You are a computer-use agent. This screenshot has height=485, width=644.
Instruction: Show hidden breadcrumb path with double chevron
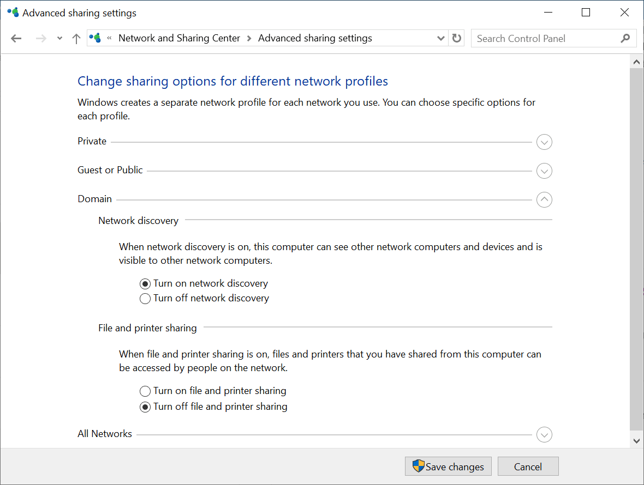[x=109, y=38]
